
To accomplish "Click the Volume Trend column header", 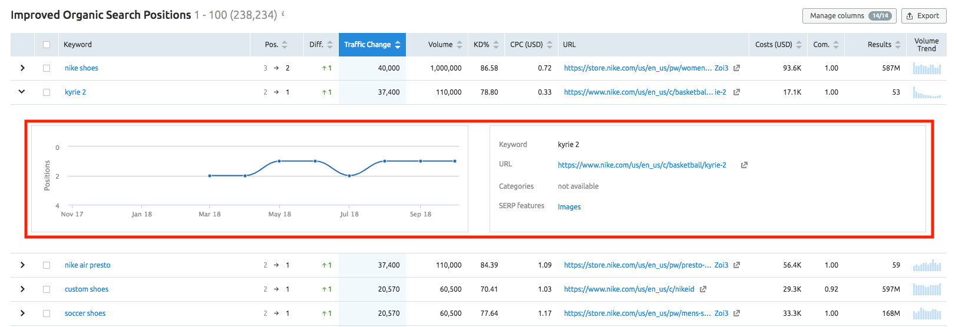I will 927,45.
